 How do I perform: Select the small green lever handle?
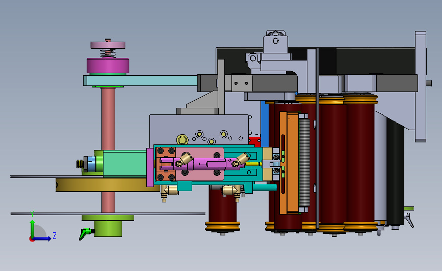(86, 233)
